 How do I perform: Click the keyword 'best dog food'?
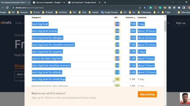tap(40, 24)
